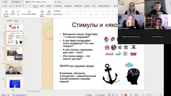Start slideshow using orange play button

point(126,95)
